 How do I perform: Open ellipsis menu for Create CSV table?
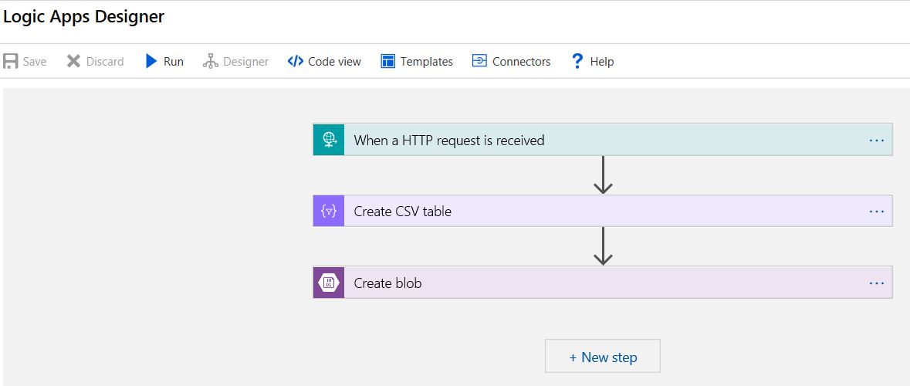(x=876, y=212)
